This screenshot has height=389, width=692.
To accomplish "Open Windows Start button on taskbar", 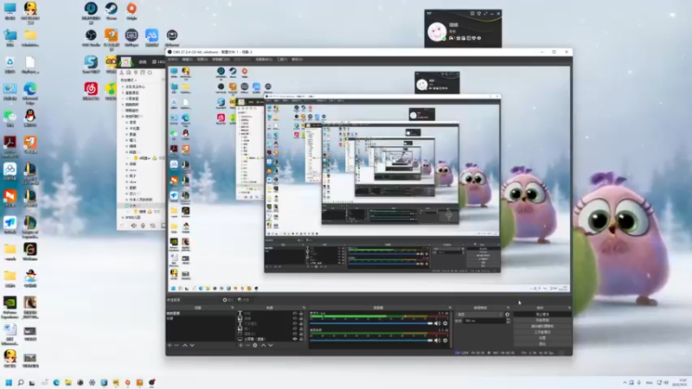I will [x=9, y=382].
